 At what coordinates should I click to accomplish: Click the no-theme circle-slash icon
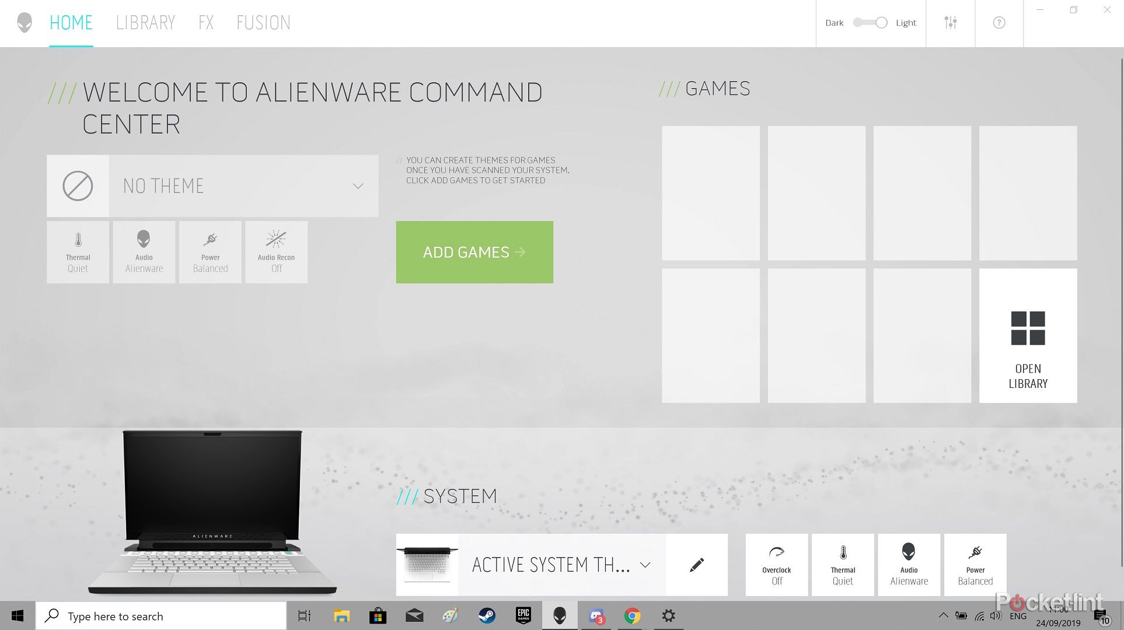(78, 186)
